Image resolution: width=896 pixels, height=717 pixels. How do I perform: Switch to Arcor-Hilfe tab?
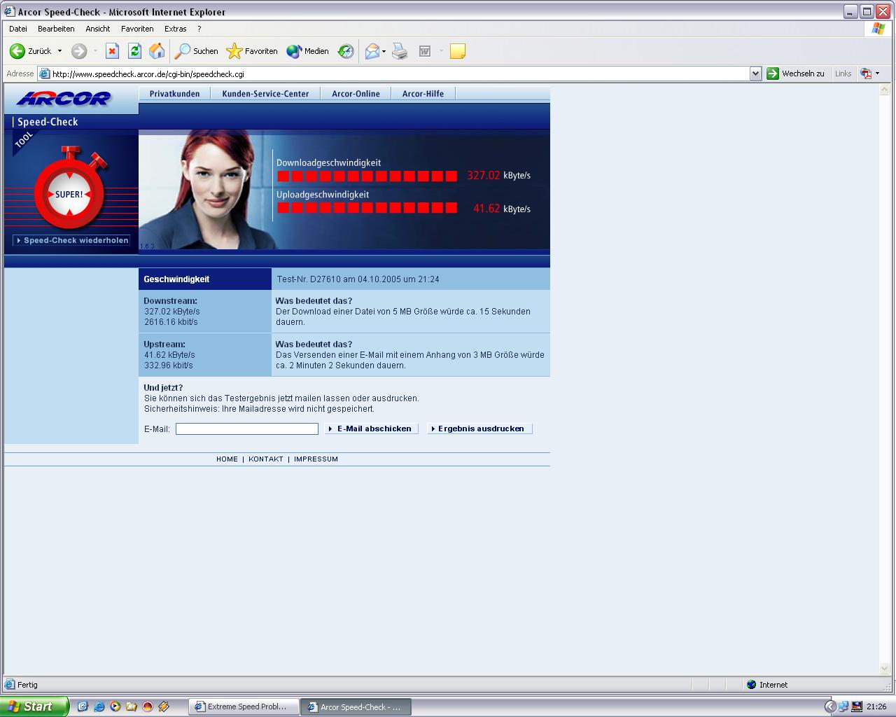(x=423, y=94)
